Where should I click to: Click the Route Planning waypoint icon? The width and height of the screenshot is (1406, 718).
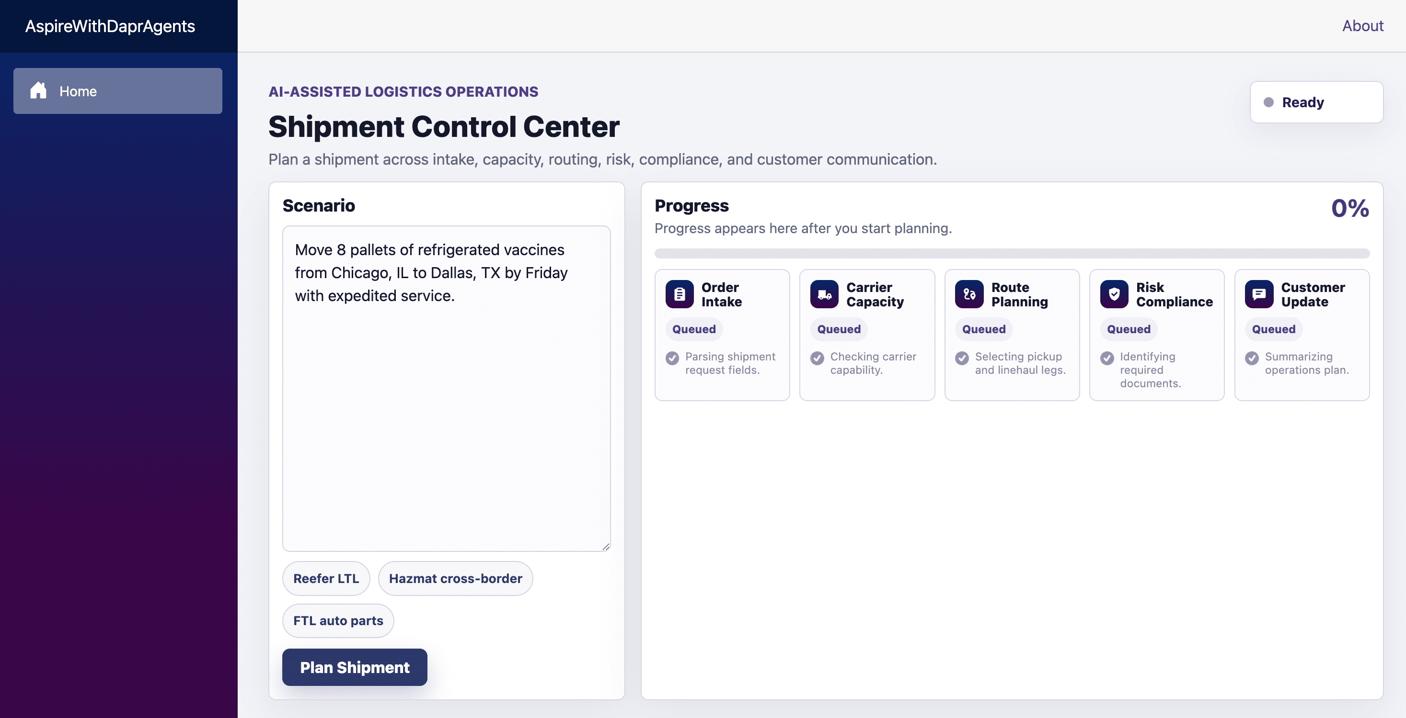(969, 294)
